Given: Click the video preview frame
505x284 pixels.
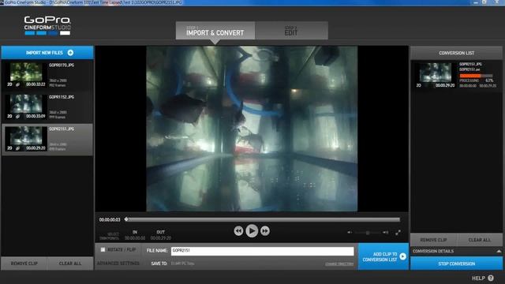Looking at the screenshot, I should (x=252, y=129).
